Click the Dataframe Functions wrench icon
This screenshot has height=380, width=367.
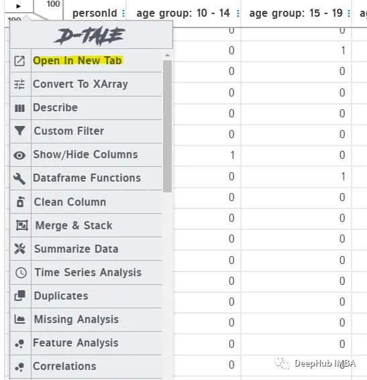click(19, 179)
